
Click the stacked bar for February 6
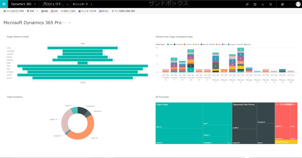(241, 60)
